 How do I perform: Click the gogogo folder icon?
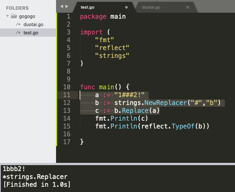14,16
